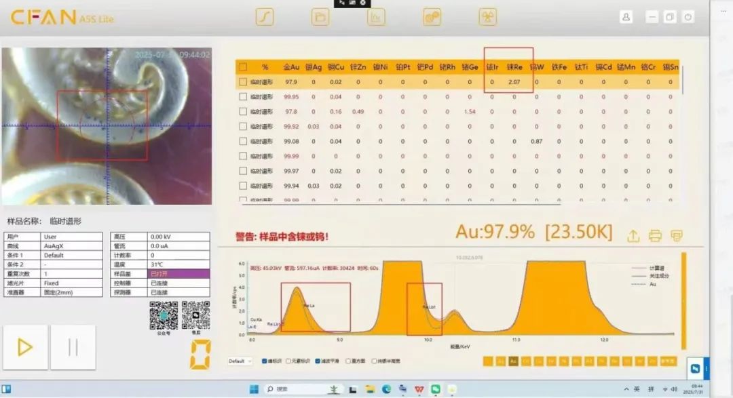
Task: Enable the 元素标识 checkbox under the spectrum
Action: coord(287,361)
